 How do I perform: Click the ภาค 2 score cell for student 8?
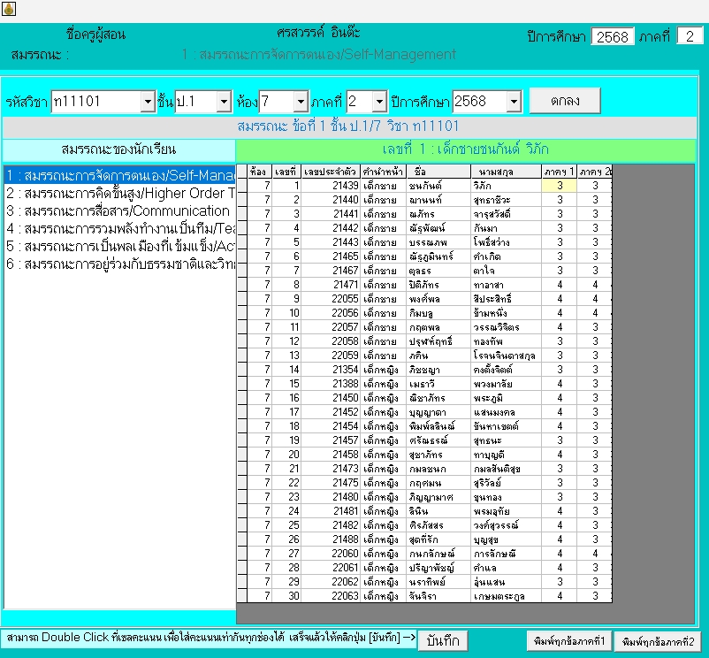[x=595, y=285]
